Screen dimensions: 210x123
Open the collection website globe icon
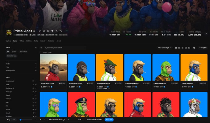52,31
